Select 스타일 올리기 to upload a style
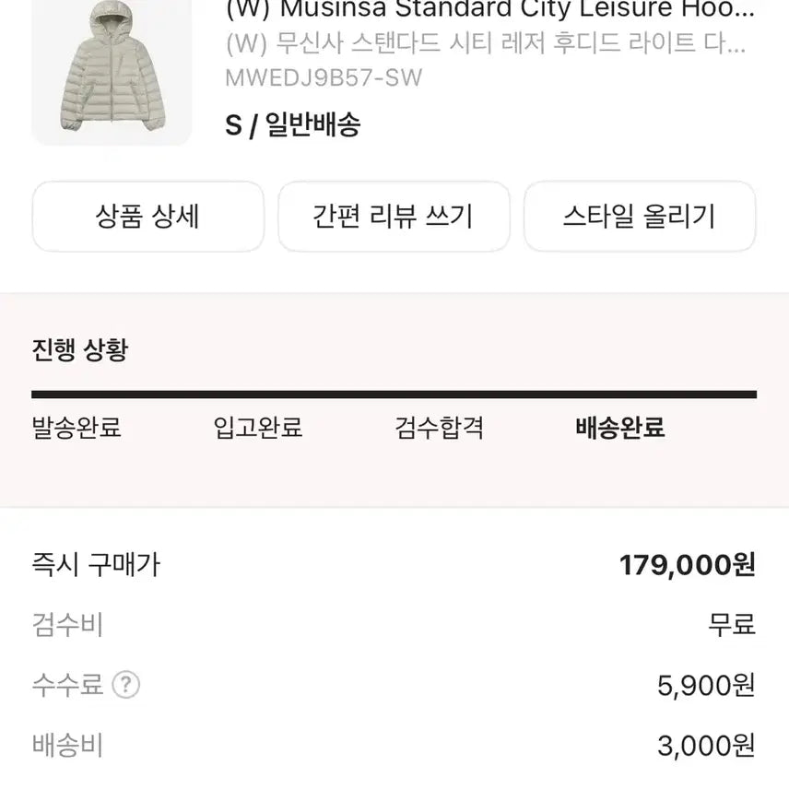 tap(639, 217)
